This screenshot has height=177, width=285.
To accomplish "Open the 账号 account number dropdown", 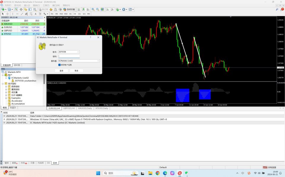I will [x=78, y=52].
